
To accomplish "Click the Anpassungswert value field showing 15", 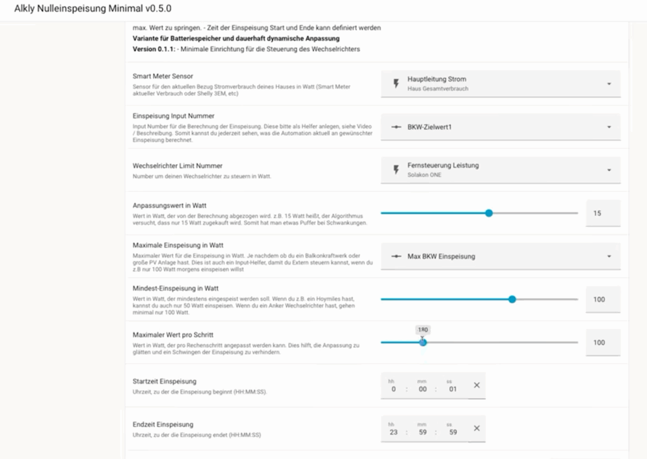I will pyautogui.click(x=602, y=213).
